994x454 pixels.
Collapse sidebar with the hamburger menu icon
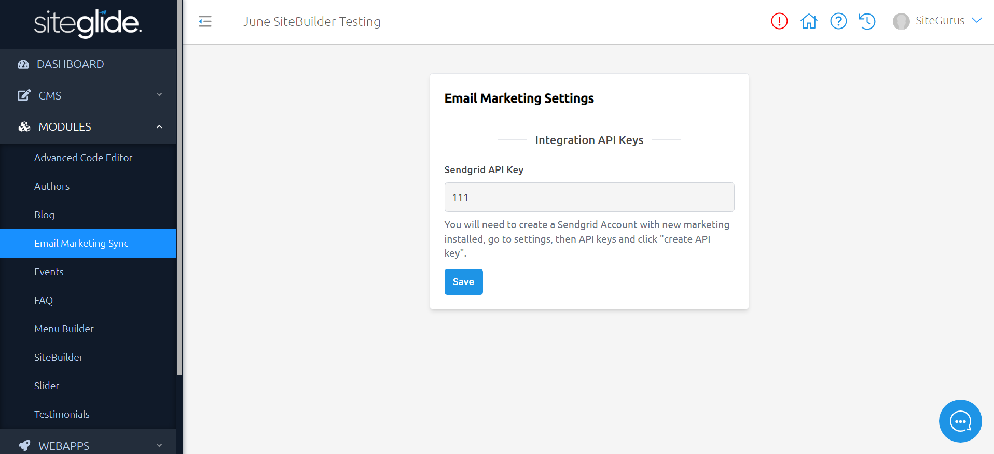(x=205, y=21)
